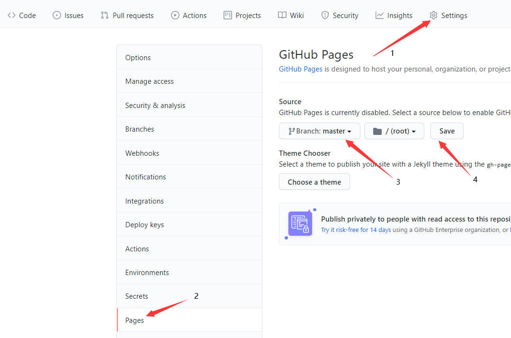Open Actions settings in sidebar
Image resolution: width=511 pixels, height=338 pixels.
coord(189,249)
